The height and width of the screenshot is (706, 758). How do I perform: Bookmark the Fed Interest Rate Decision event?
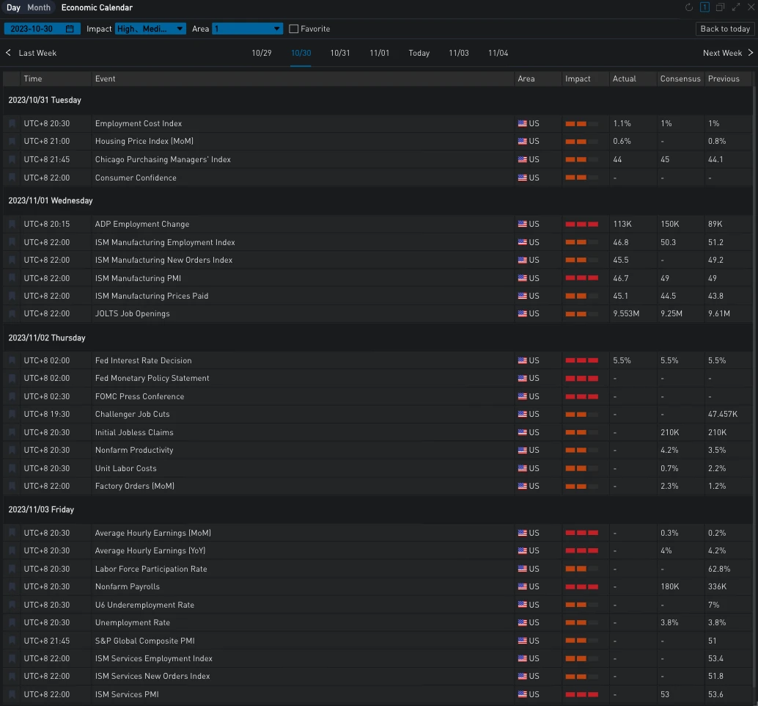12,361
